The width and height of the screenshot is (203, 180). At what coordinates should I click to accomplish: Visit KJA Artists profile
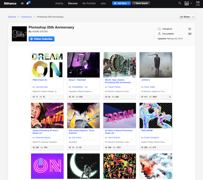pos(76,138)
